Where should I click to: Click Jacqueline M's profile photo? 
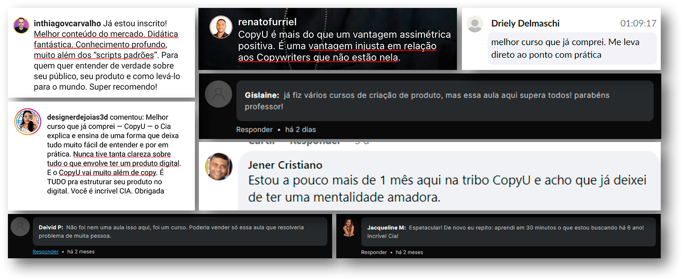[348, 227]
